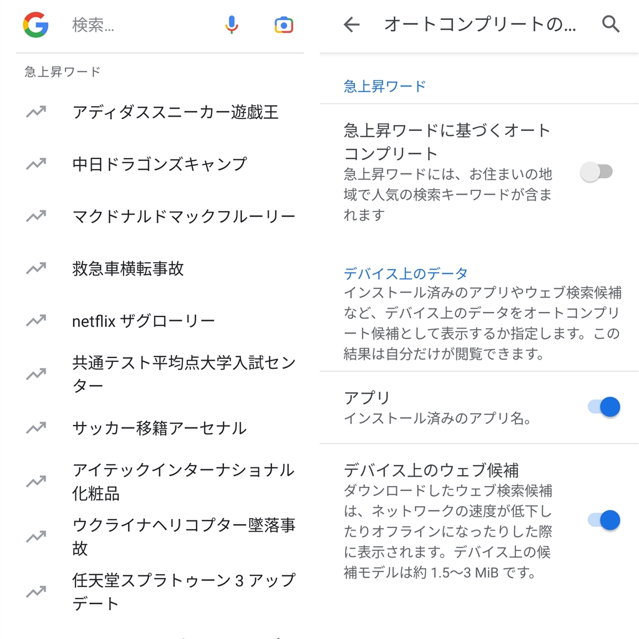Open マクドナルドマックフルーリー trending search
Viewport: 639px width, 639px height.
coord(183,217)
